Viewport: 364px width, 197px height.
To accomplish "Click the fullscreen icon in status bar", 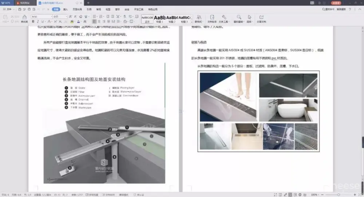I will [275, 195].
